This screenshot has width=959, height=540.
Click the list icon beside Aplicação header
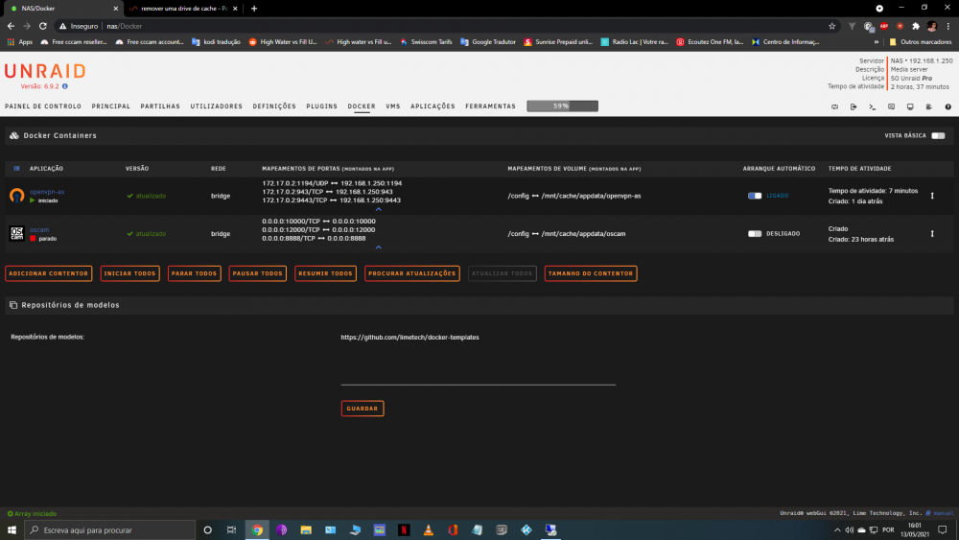(x=16, y=168)
